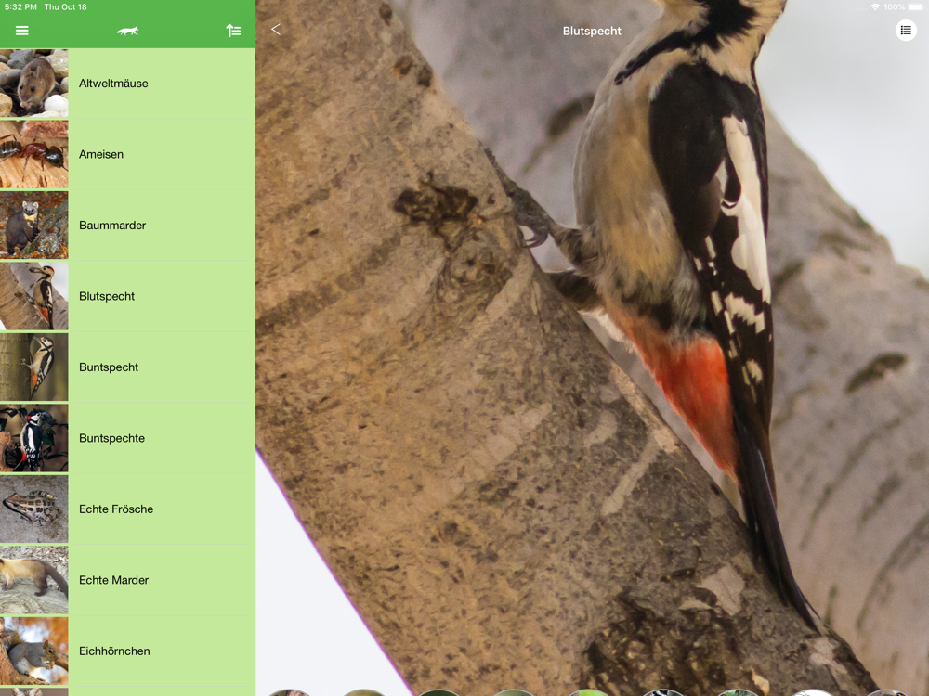
Task: Open the list view icon at top right
Action: tap(905, 31)
